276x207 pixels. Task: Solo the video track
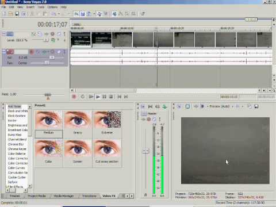[x=64, y=34]
